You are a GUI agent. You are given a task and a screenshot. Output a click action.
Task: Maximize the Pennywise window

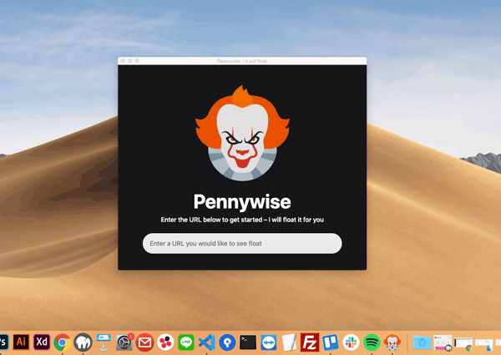click(x=137, y=61)
